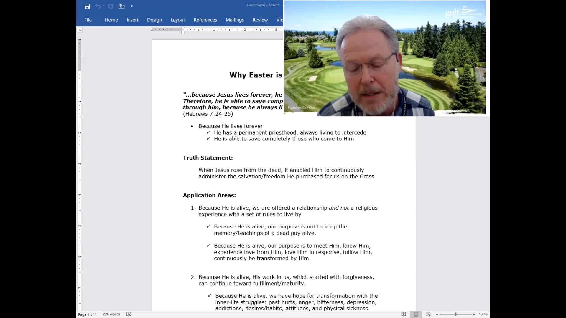Click the Save icon in quick access toolbar

[87, 6]
